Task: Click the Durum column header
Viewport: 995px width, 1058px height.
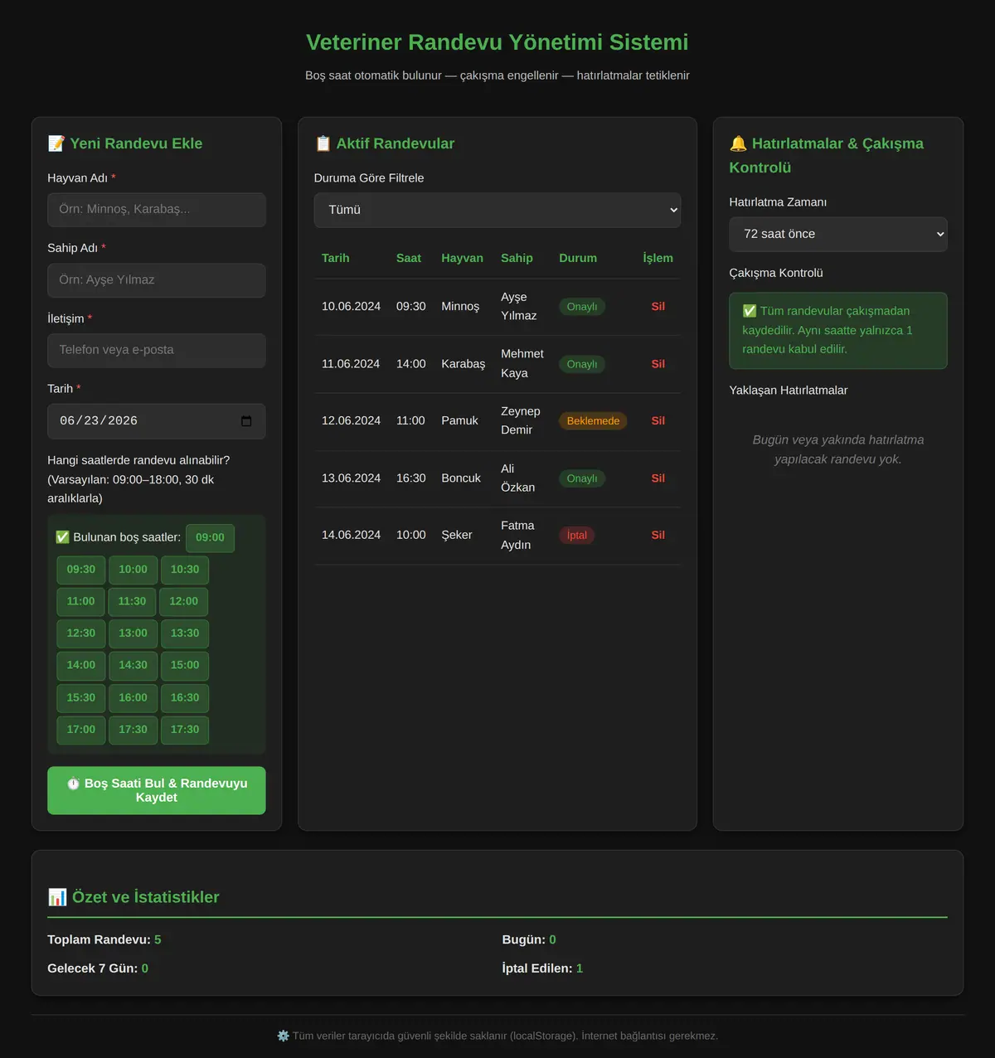Action: (578, 259)
